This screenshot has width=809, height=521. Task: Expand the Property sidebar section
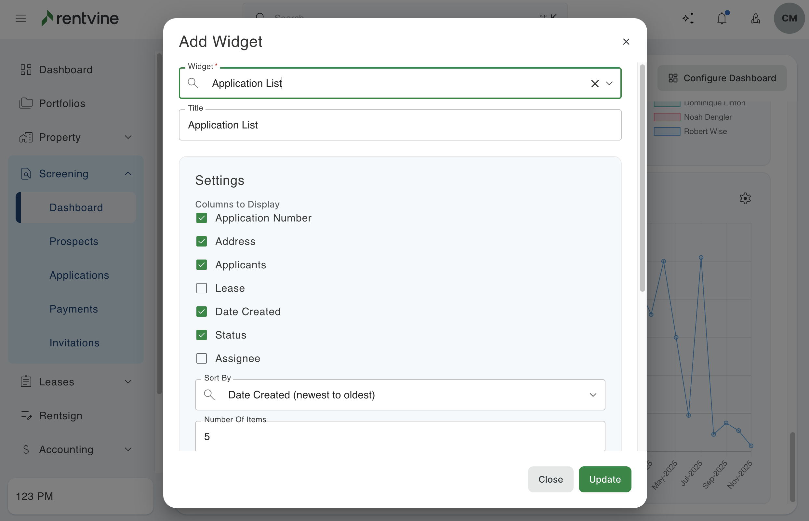coord(128,137)
